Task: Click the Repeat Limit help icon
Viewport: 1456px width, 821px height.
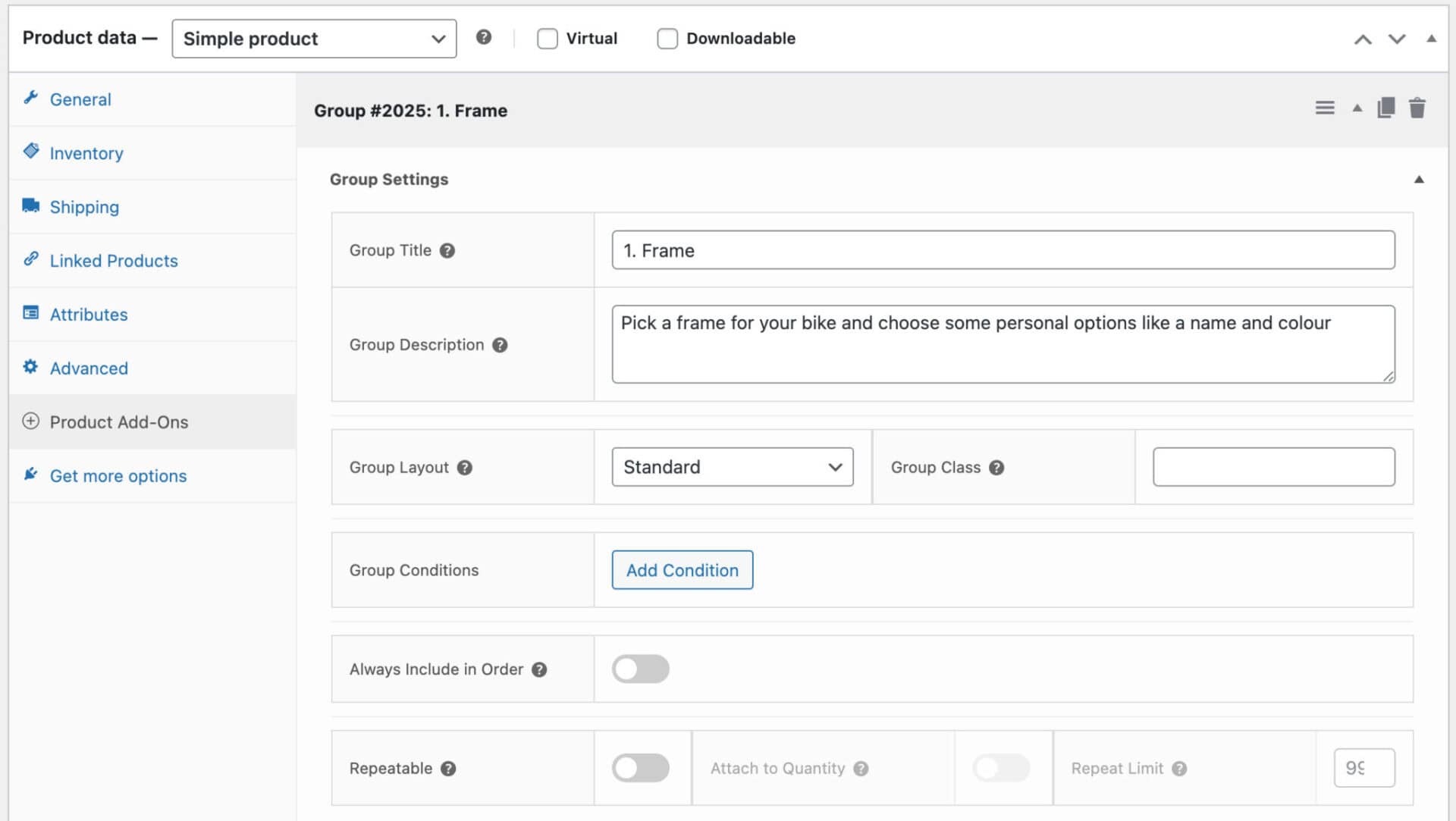Action: coord(1179,769)
